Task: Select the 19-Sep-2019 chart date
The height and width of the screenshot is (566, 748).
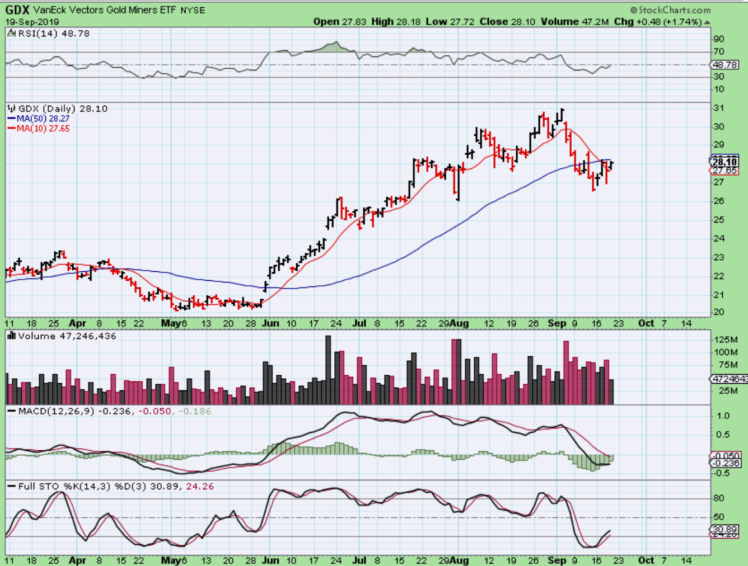Action: [x=32, y=22]
